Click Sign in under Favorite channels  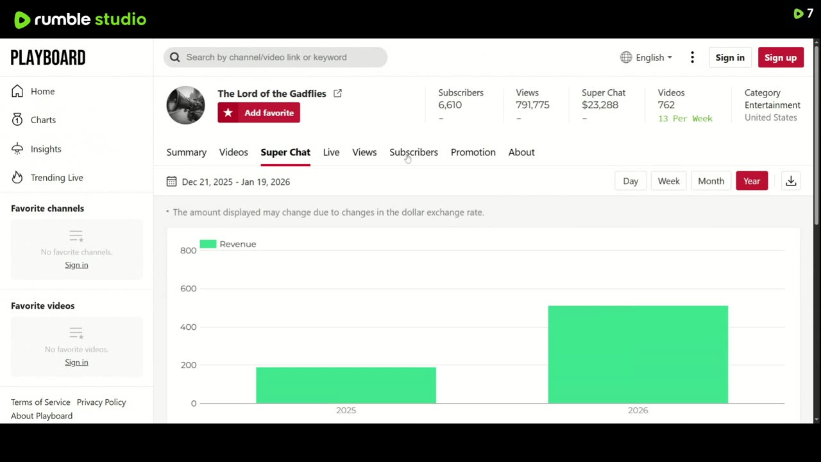coord(76,265)
